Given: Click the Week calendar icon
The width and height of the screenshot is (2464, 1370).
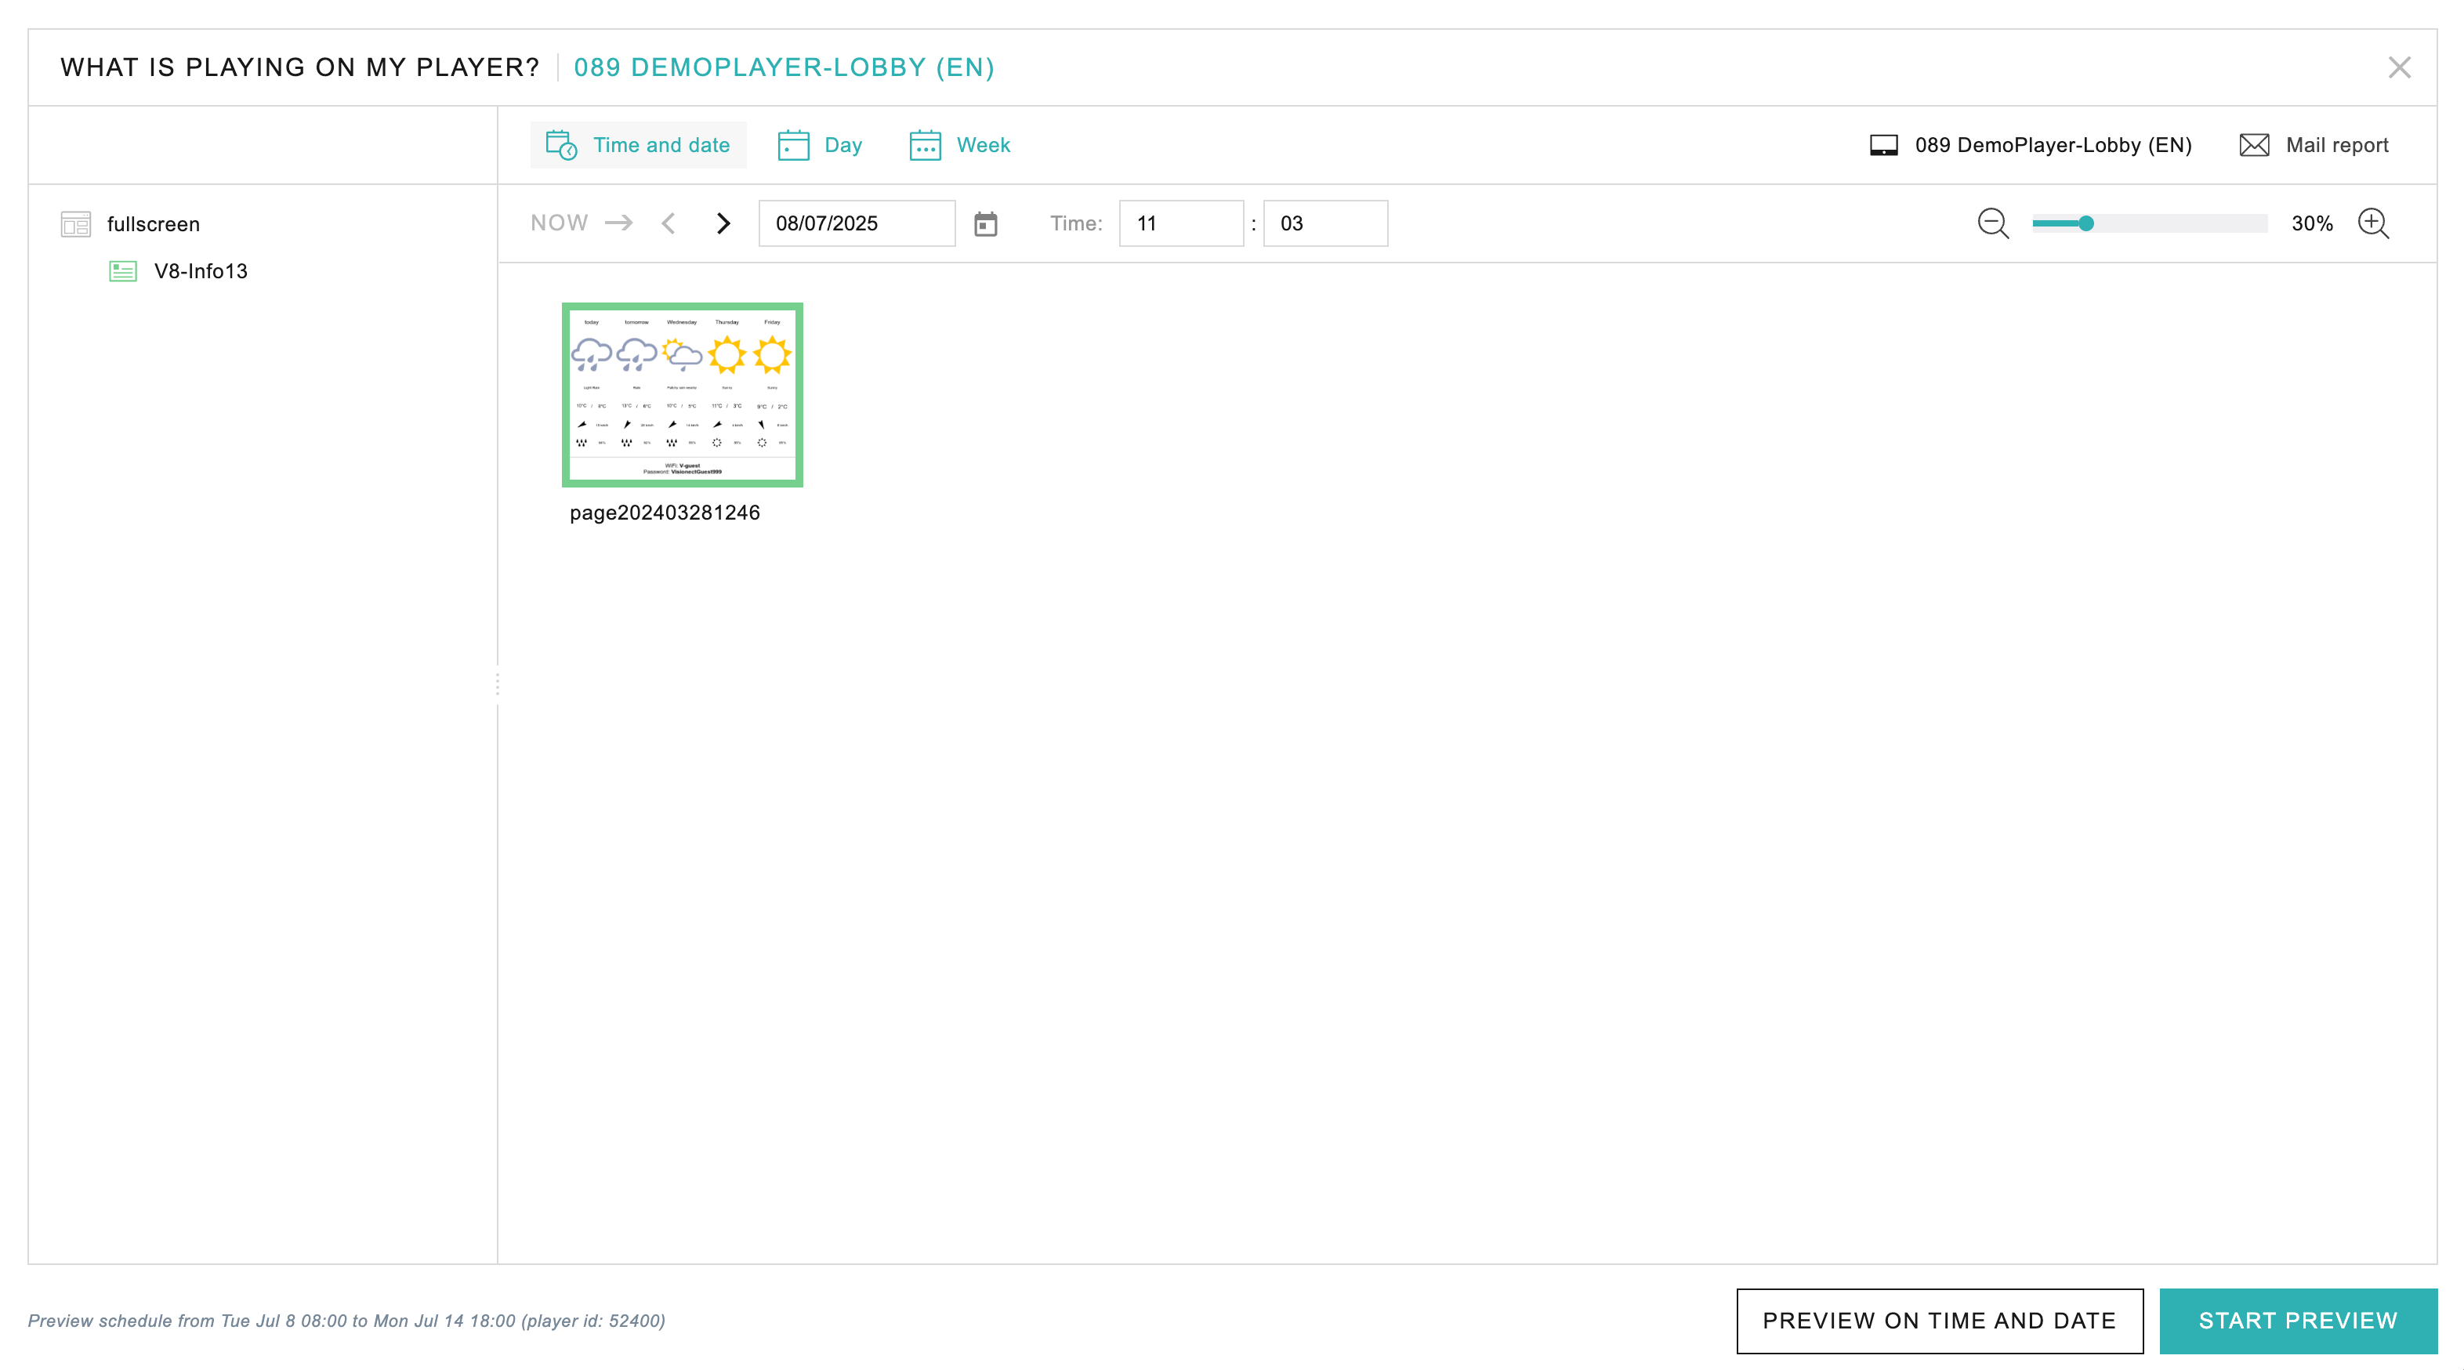Looking at the screenshot, I should (925, 144).
